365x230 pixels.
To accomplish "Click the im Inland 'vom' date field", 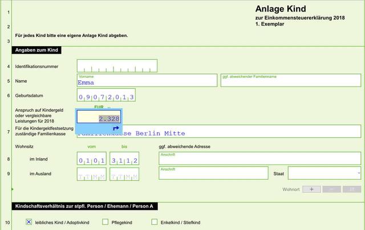I will click(x=91, y=160).
